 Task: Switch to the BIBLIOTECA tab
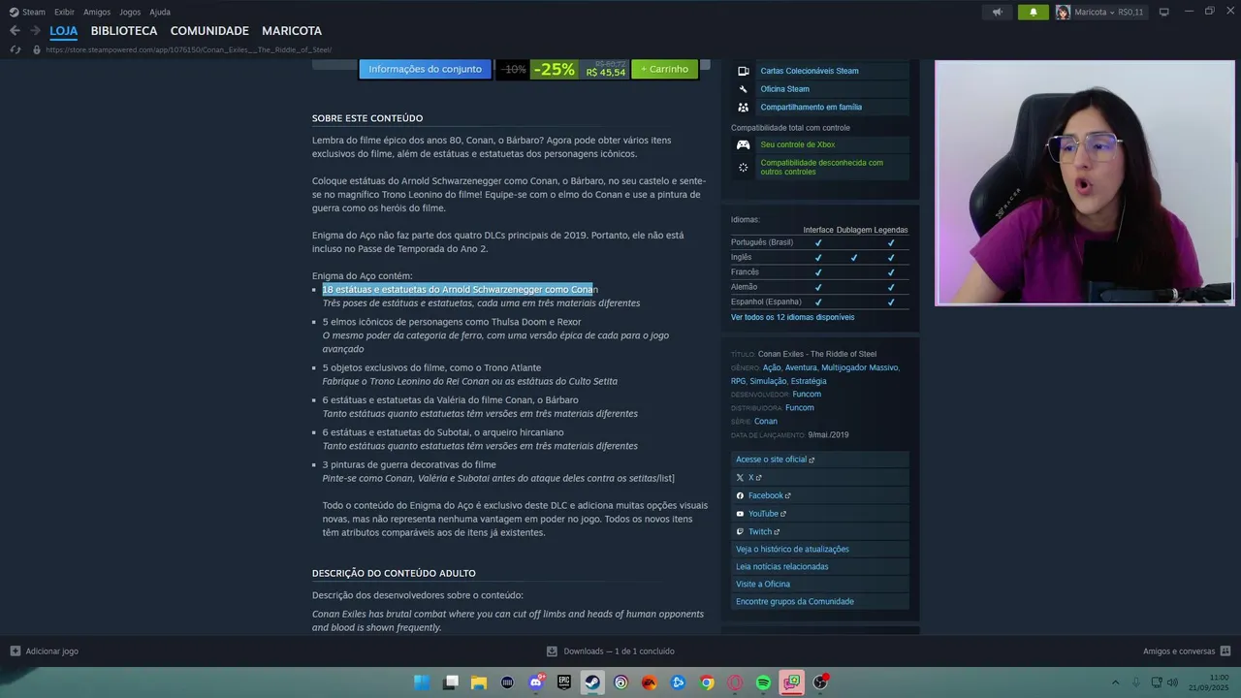[x=124, y=31]
